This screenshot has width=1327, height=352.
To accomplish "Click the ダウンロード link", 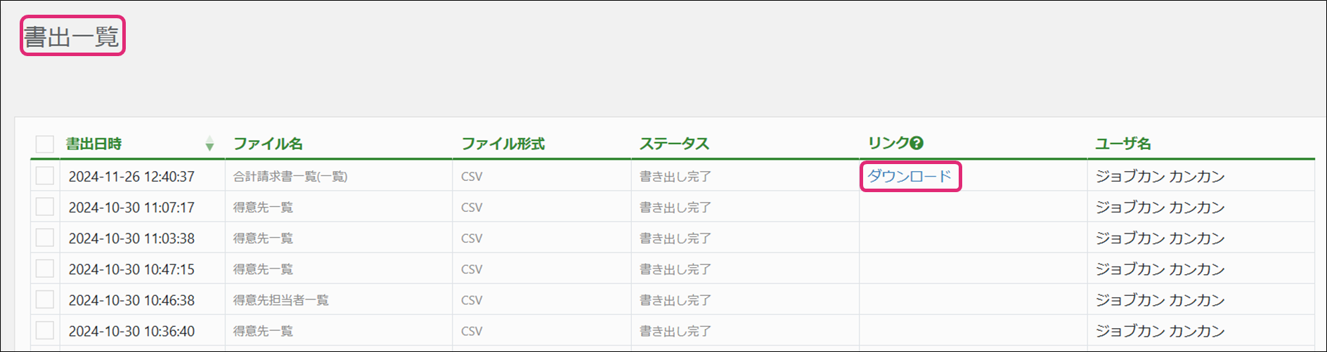I will [x=909, y=176].
